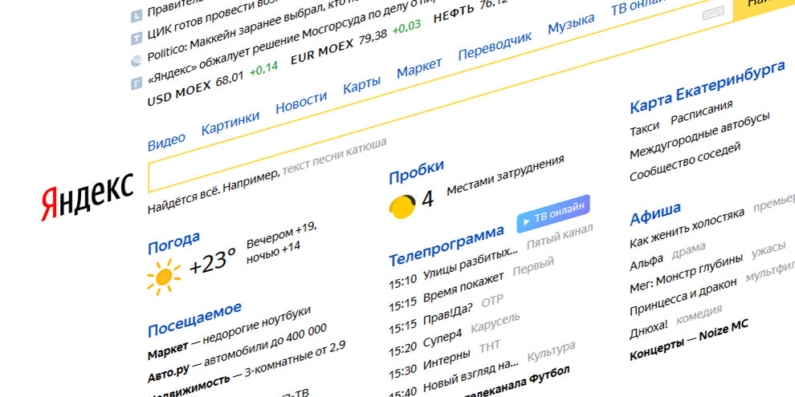Viewport: 795px width, 397px height.
Task: Click Местами затруднения traffic text
Action: point(505,175)
